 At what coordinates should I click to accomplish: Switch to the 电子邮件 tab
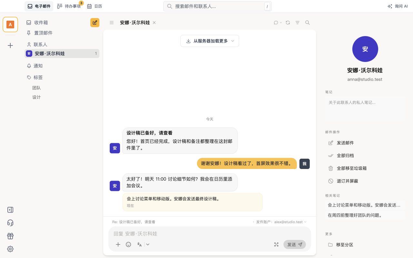pyautogui.click(x=39, y=6)
